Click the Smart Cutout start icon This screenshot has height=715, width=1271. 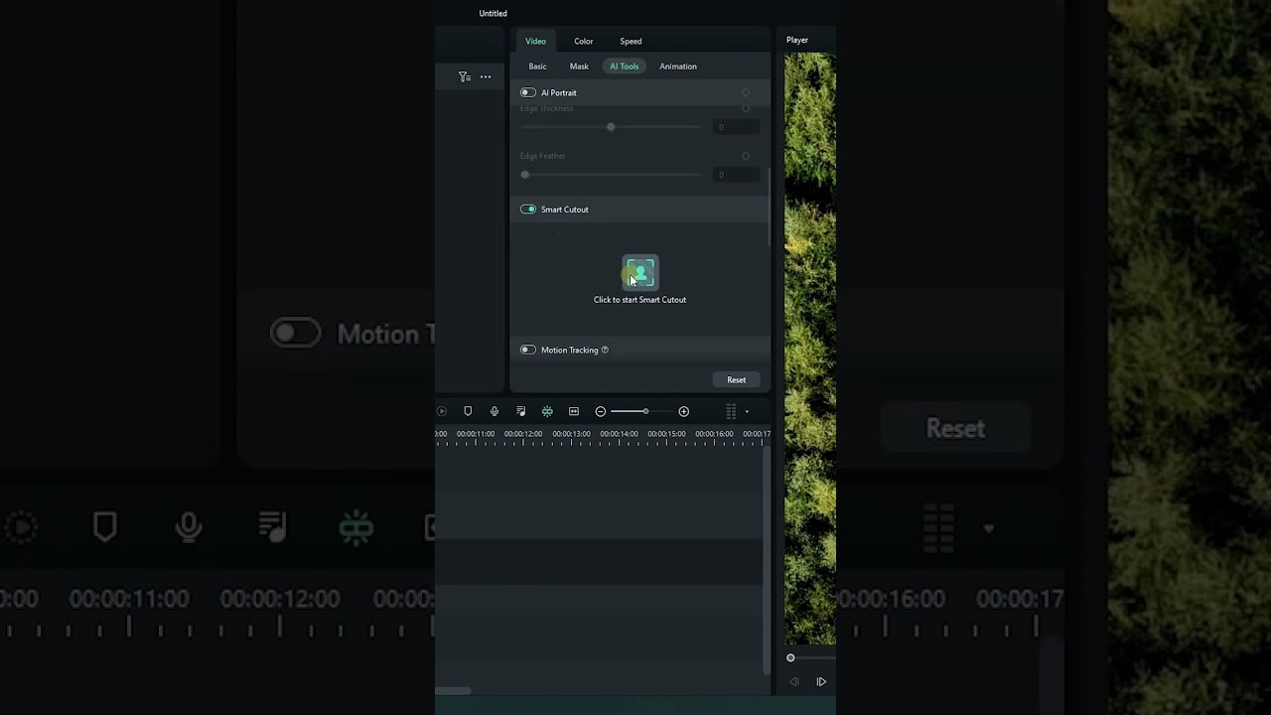click(x=640, y=273)
